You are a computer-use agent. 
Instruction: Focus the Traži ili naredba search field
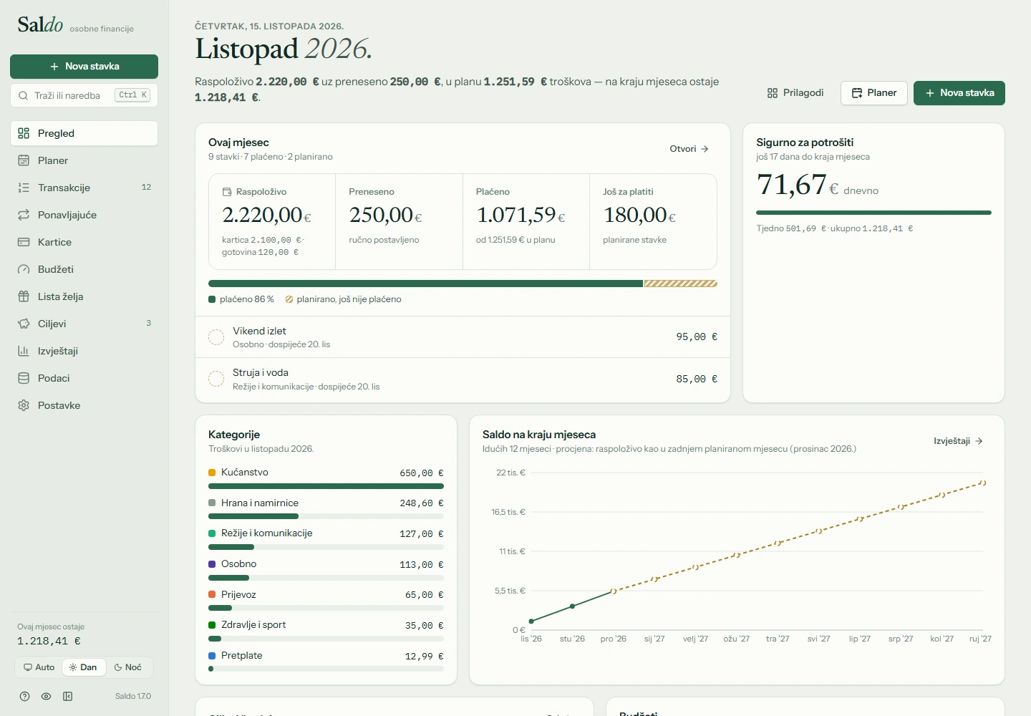click(x=84, y=95)
